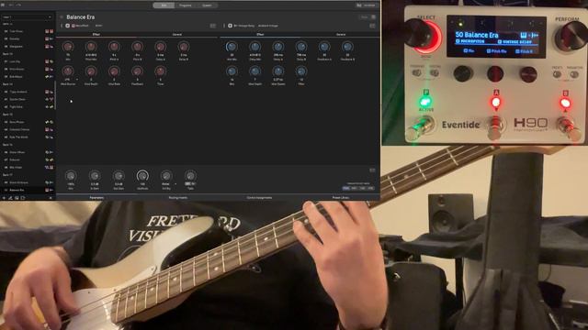Click the X icon under program list
Image resolution: width=588 pixels, height=330 pixels.
[51, 198]
